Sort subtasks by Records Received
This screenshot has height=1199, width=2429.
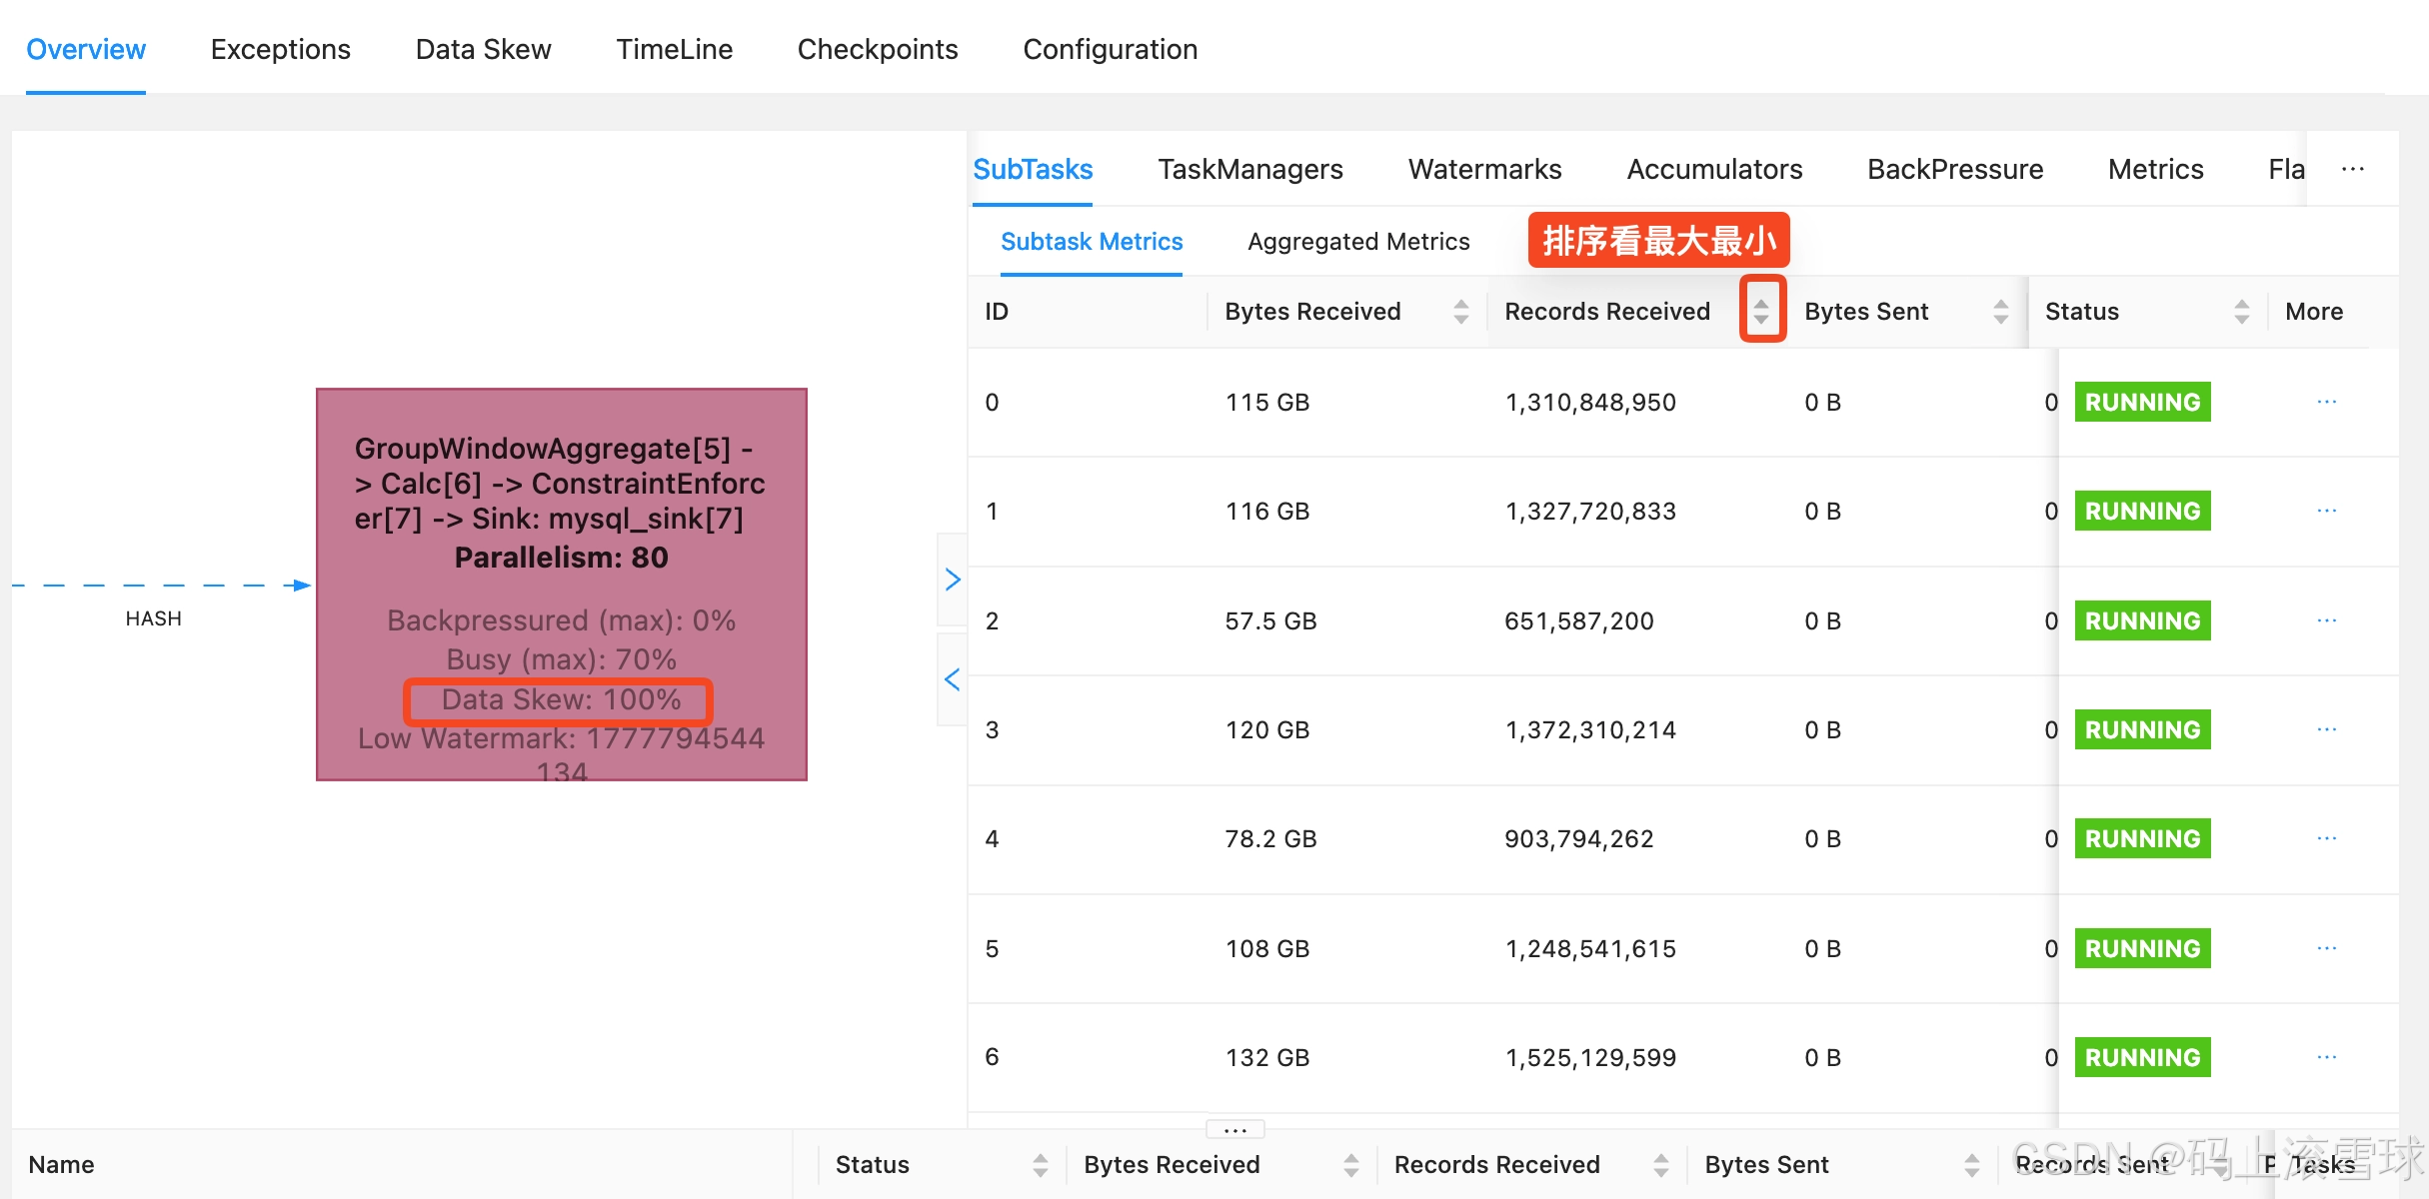coord(1761,312)
